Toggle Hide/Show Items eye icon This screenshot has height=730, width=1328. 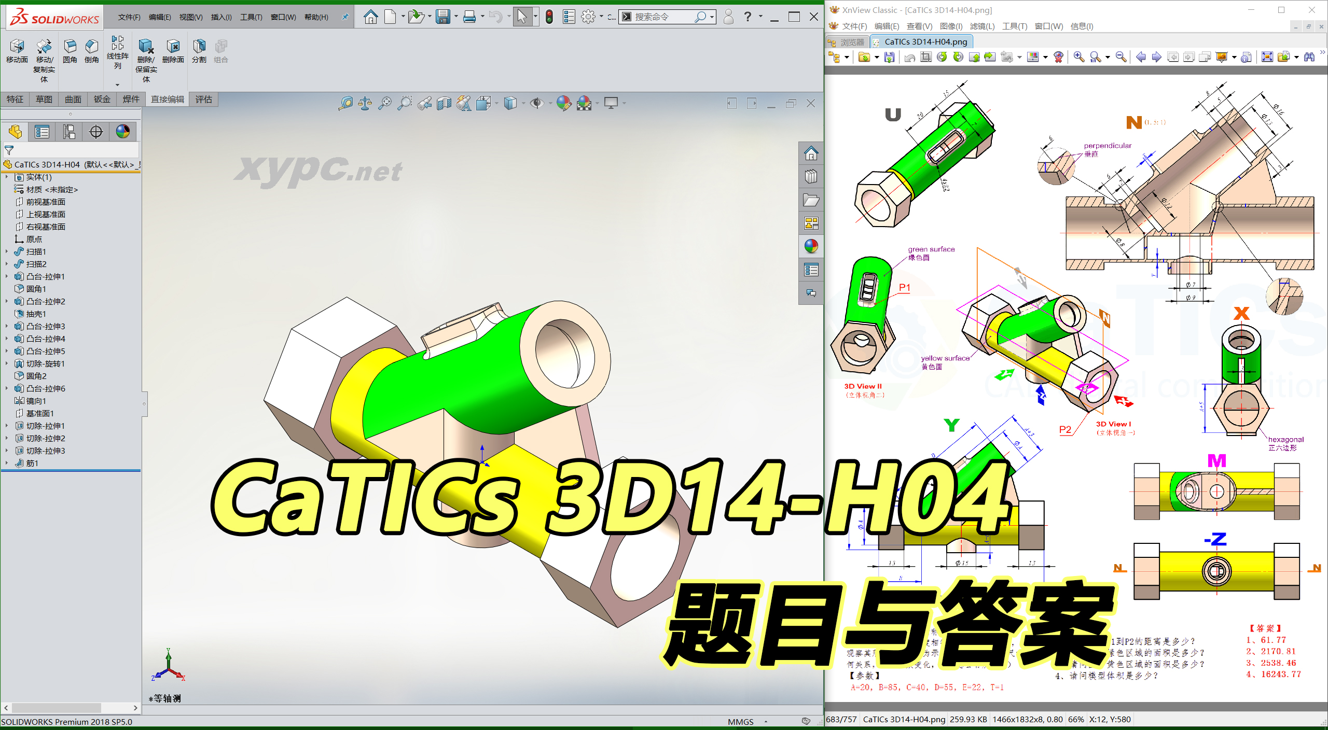pos(536,103)
